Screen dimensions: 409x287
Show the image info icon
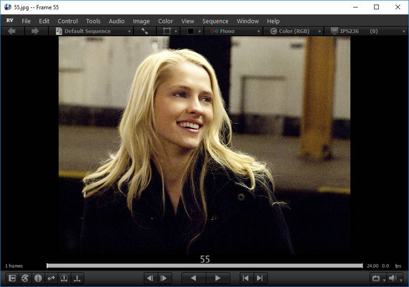tap(38, 278)
